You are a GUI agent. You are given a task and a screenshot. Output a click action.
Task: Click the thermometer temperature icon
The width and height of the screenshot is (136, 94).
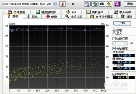tap(62, 4)
